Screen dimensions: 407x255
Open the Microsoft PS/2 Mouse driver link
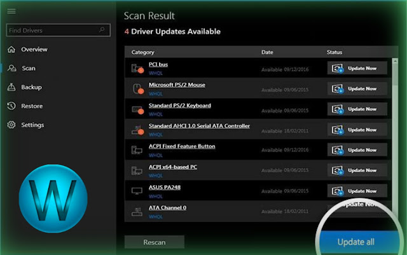[x=177, y=85]
